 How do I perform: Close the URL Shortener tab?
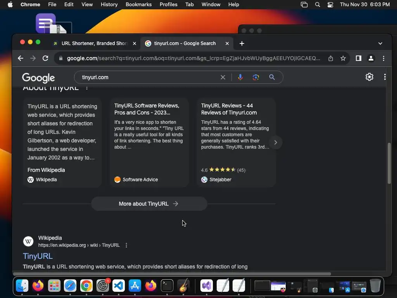click(x=135, y=43)
